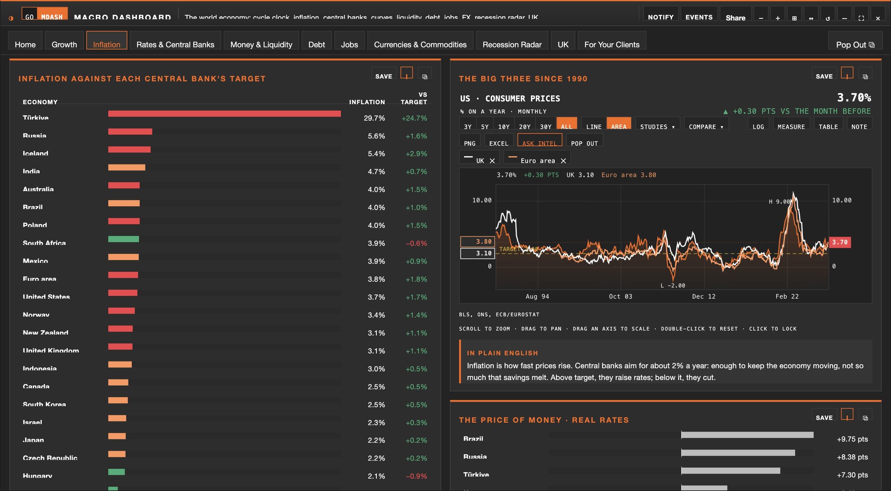
Task: Click the Türkiye red inflation bar
Action: (224, 114)
